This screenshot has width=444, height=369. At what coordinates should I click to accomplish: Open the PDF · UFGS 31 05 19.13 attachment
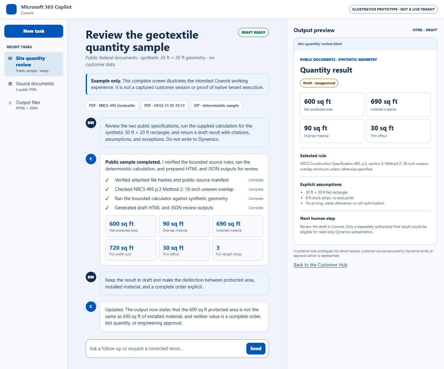(164, 106)
